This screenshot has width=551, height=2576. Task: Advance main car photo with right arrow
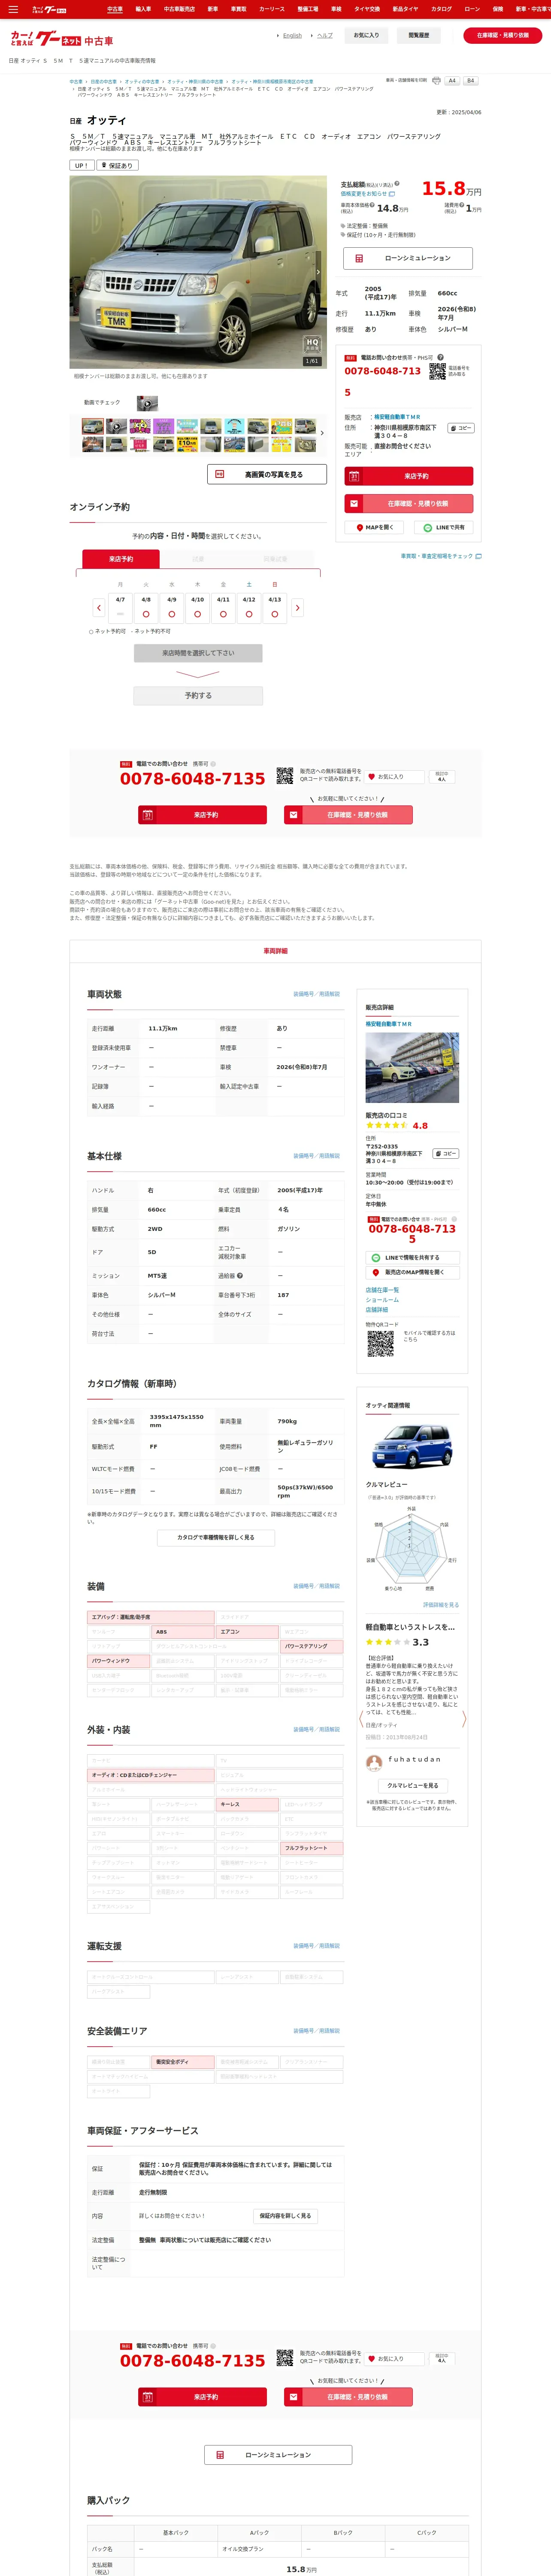318,272
